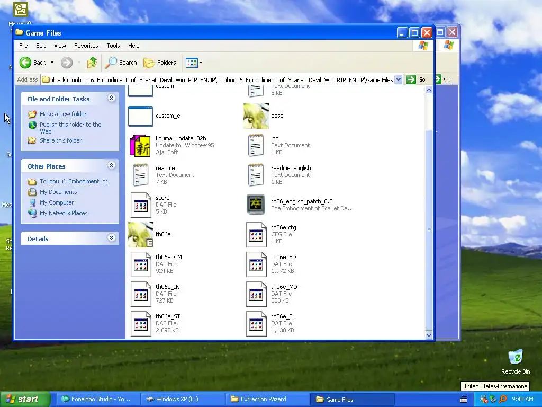This screenshot has width=542, height=407.
Task: Switch to Konalobo Studio taskbar button
Action: point(97,400)
